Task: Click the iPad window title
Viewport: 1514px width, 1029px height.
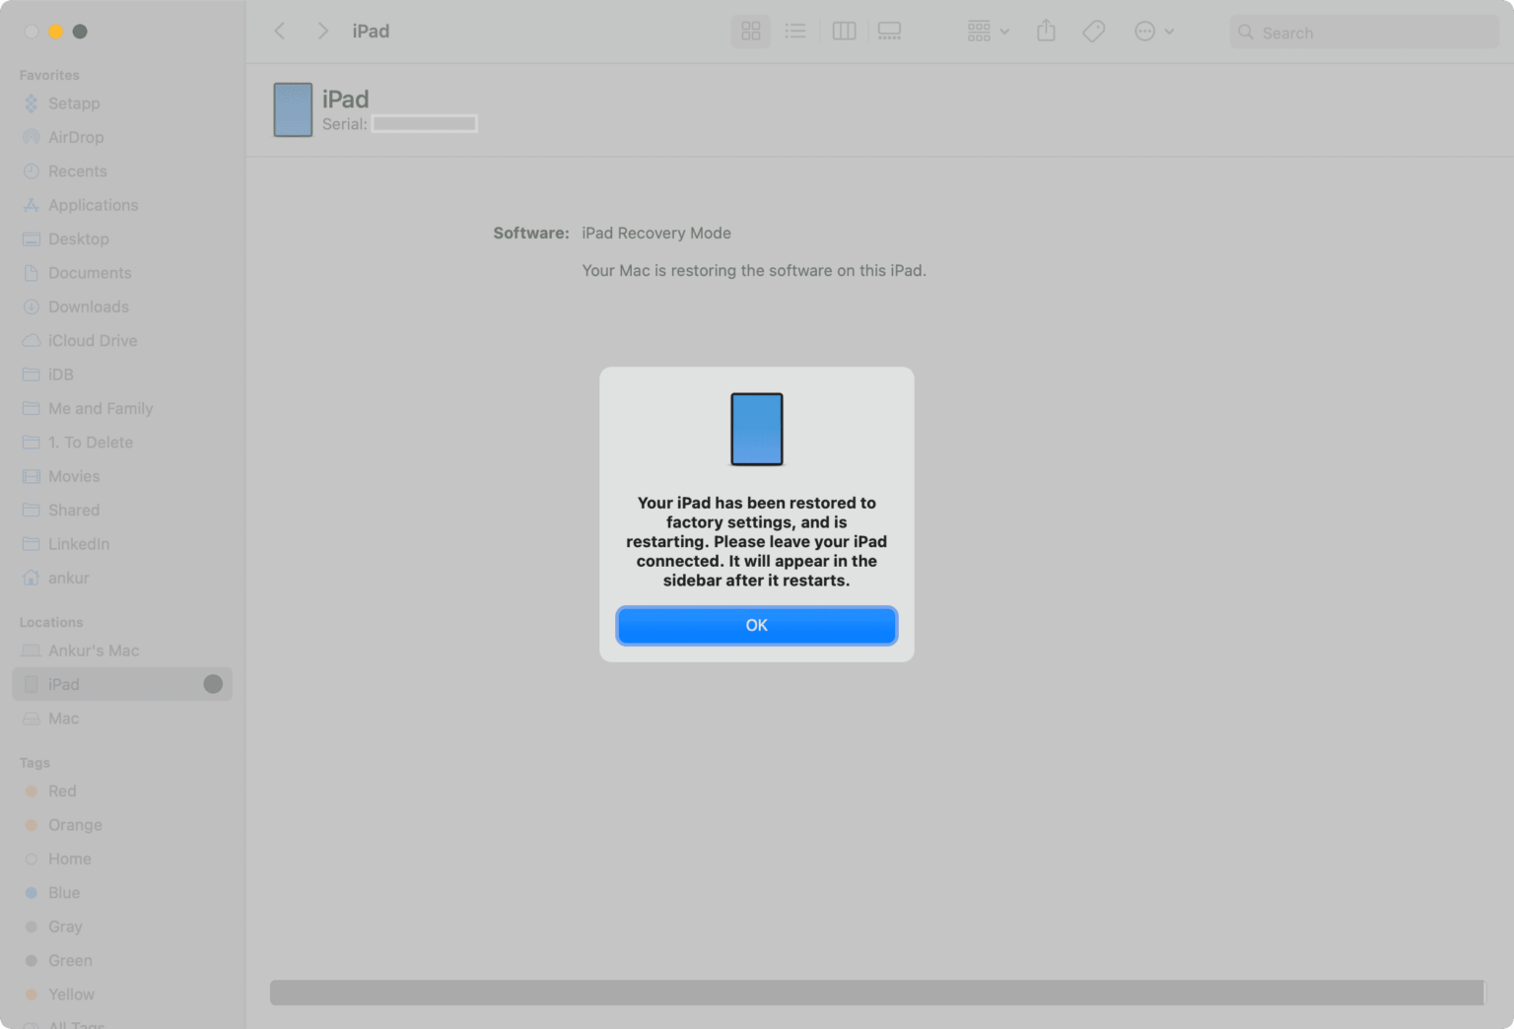Action: 371,32
